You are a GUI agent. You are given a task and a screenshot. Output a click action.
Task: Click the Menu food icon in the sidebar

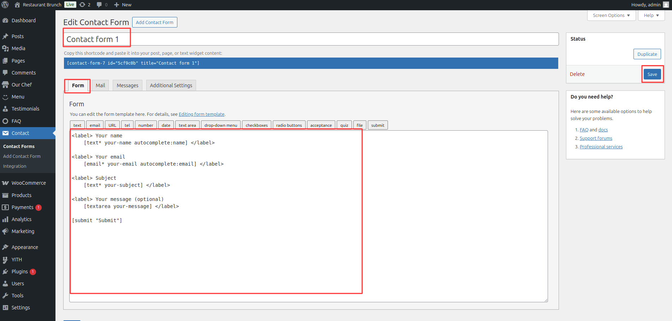pos(5,97)
